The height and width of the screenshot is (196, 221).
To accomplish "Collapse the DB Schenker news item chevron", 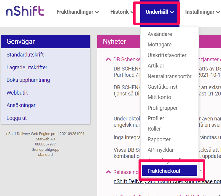I will [108, 59].
